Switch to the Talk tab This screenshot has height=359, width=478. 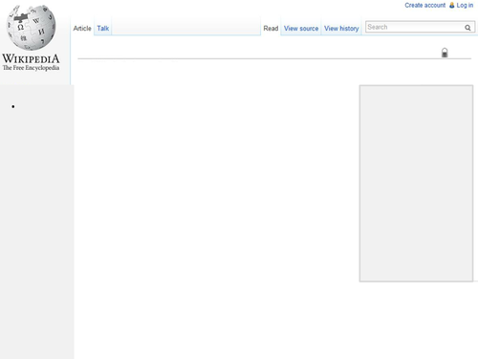point(103,29)
